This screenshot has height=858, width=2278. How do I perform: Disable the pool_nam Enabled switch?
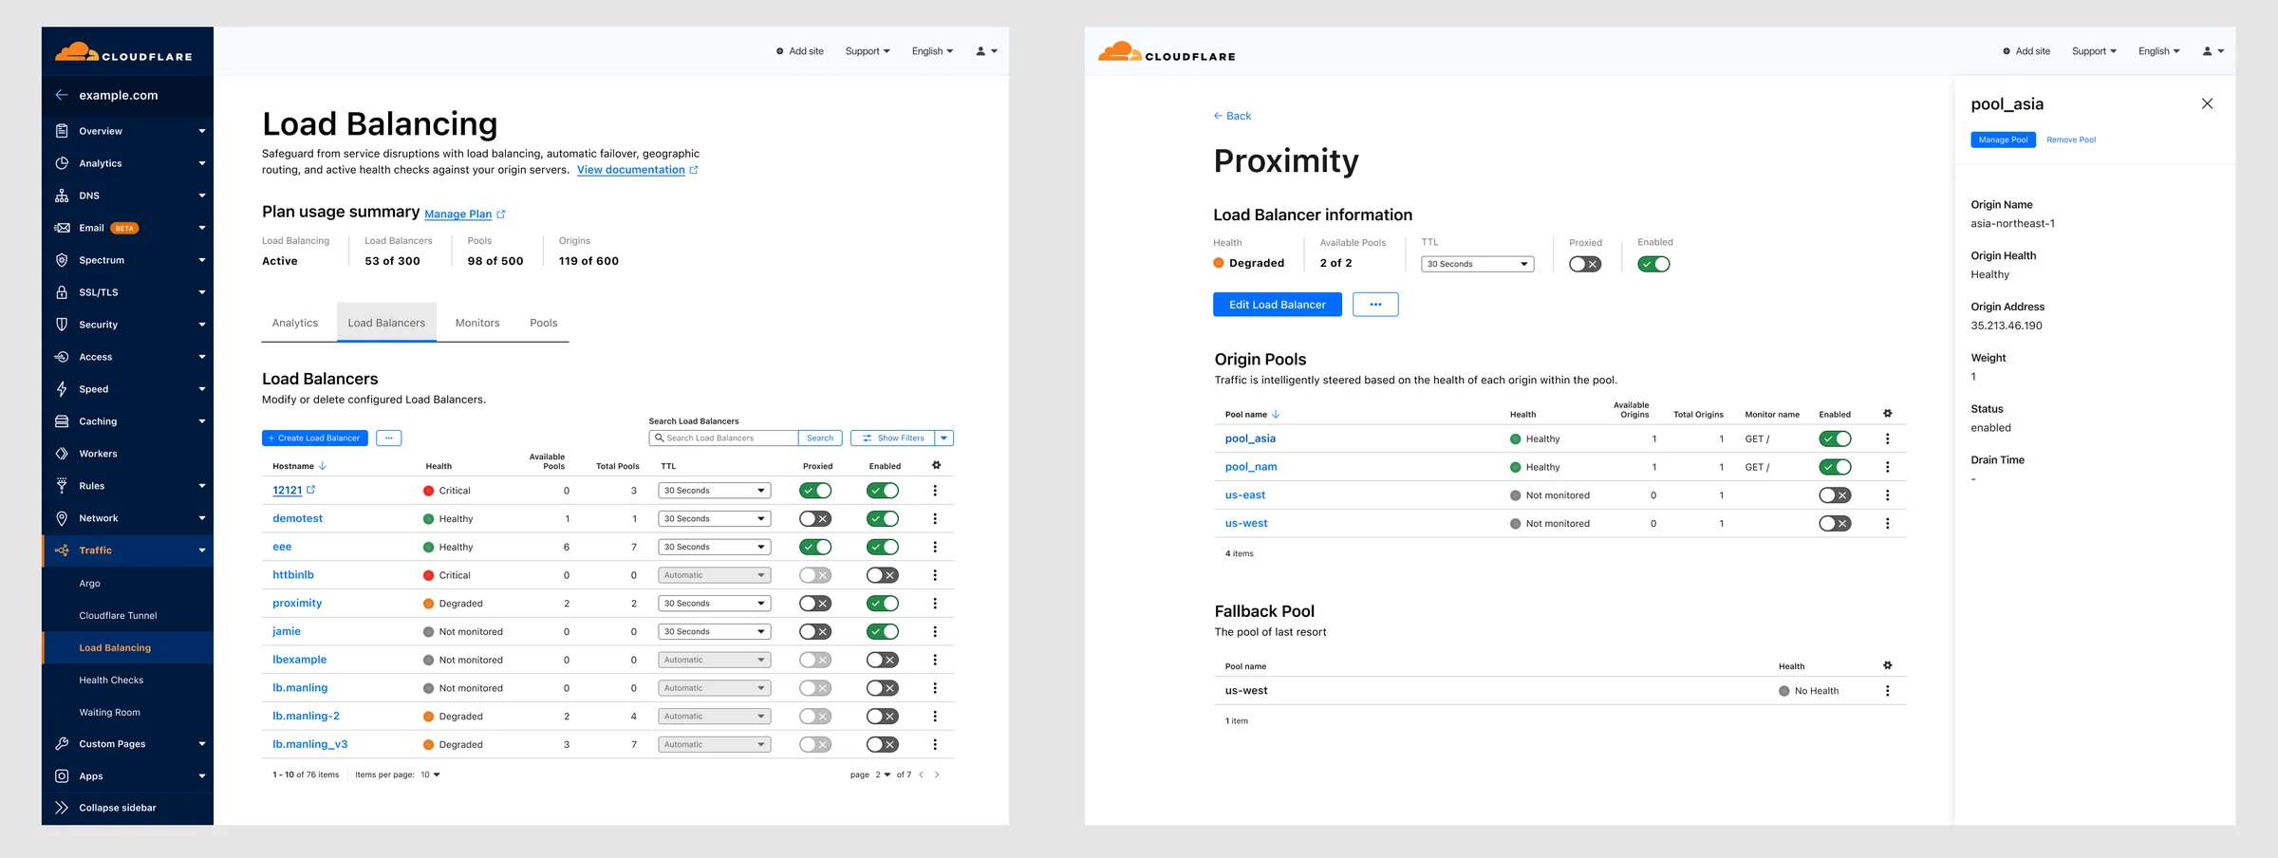click(1835, 467)
